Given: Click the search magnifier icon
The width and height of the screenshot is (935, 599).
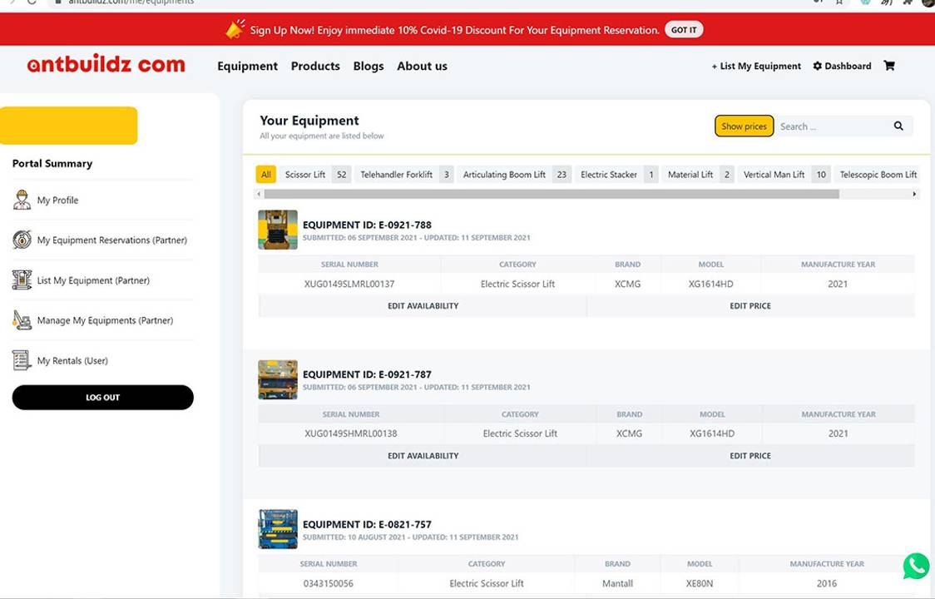Looking at the screenshot, I should tap(898, 126).
